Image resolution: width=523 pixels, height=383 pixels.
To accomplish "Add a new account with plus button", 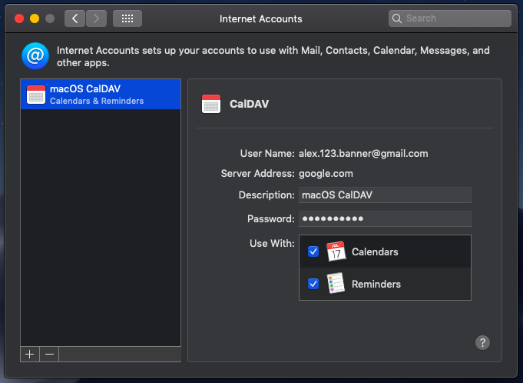I will click(x=30, y=354).
